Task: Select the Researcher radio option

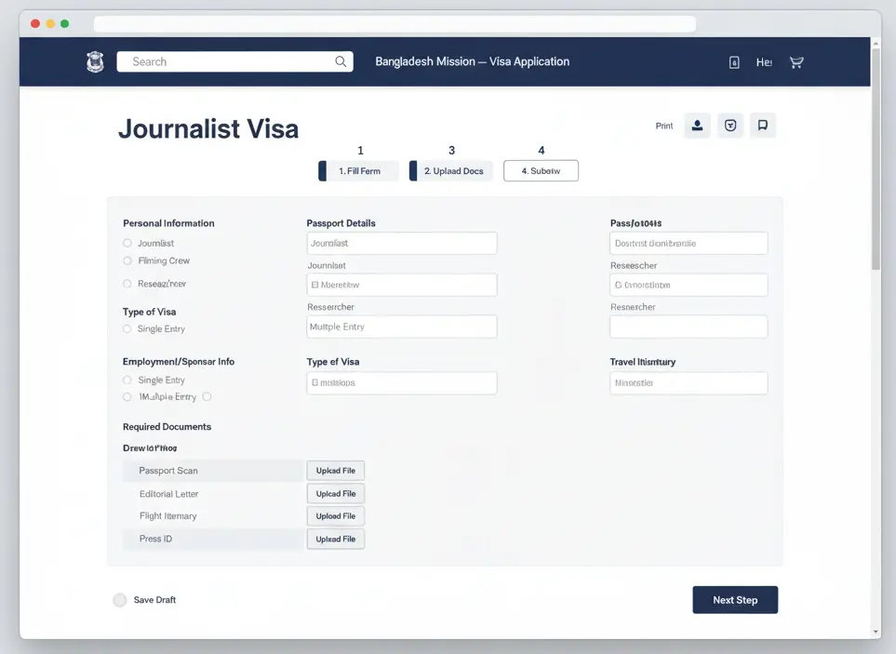Action: [127, 284]
